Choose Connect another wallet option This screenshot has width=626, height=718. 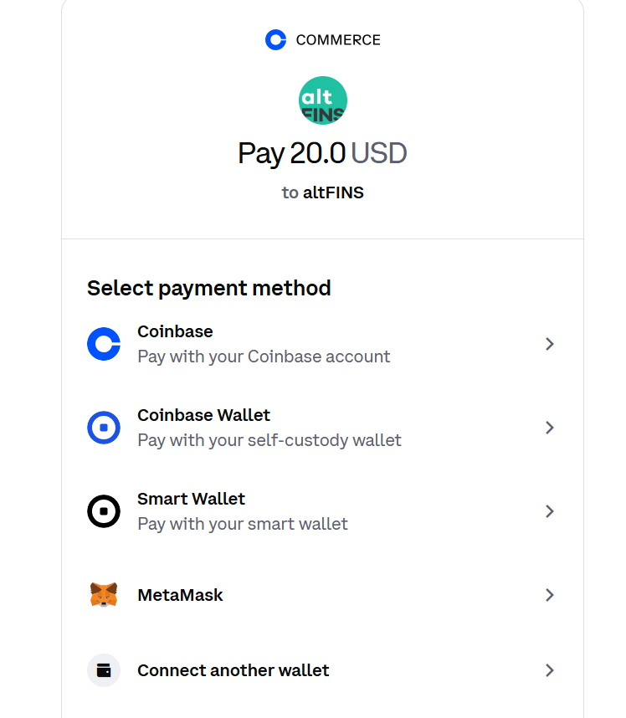click(x=233, y=670)
